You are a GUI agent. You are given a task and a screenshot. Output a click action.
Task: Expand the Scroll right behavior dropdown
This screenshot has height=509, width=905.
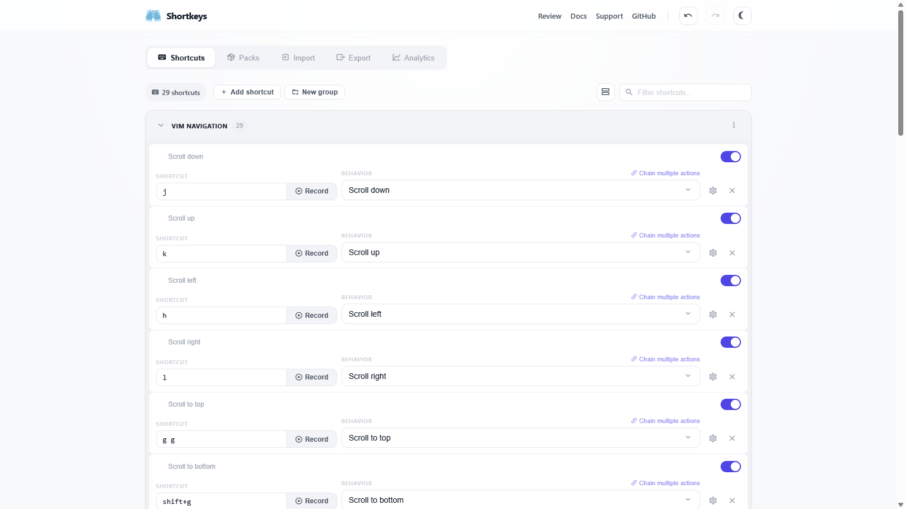click(520, 376)
